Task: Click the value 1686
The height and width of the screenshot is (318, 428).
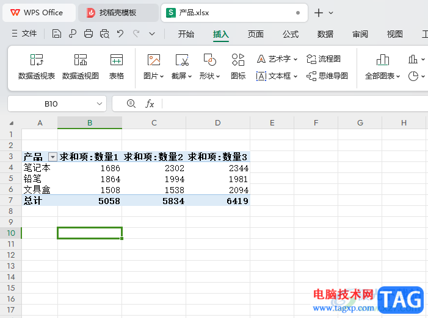Action: click(110, 168)
